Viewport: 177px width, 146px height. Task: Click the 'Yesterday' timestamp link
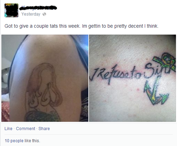click(x=31, y=14)
